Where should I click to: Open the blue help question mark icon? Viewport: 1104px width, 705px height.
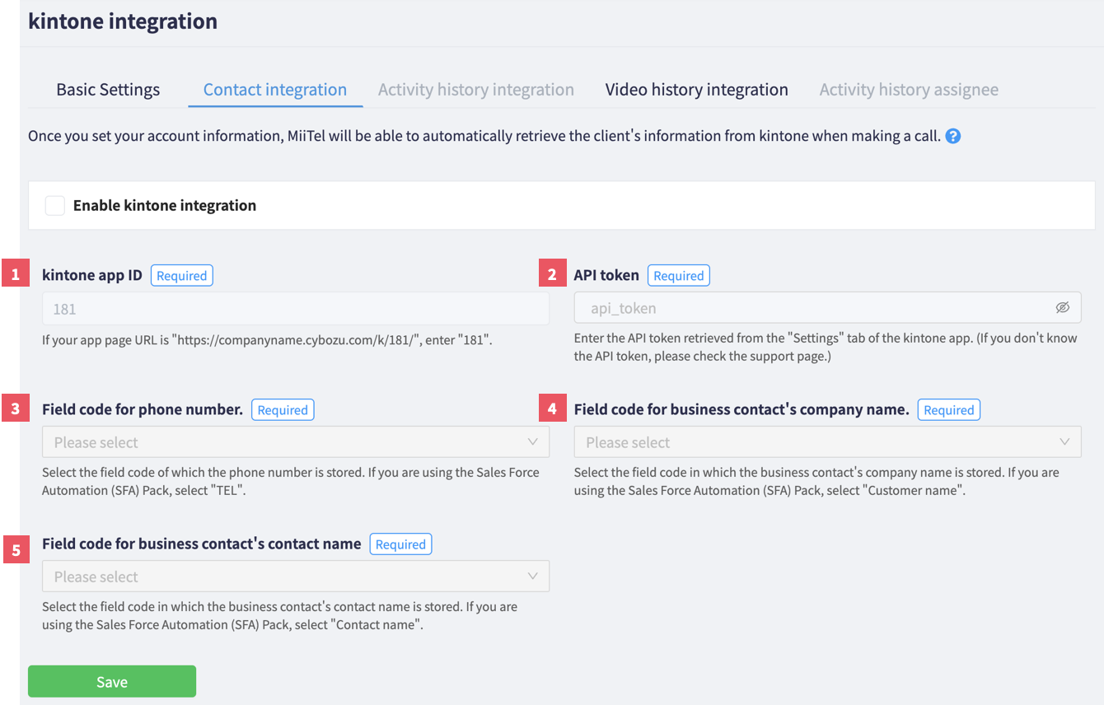(x=952, y=136)
